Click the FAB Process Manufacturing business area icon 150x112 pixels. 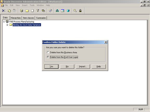pos(7,22)
